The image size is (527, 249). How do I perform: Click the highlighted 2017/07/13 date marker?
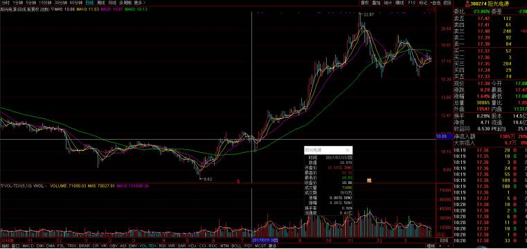click(x=265, y=241)
